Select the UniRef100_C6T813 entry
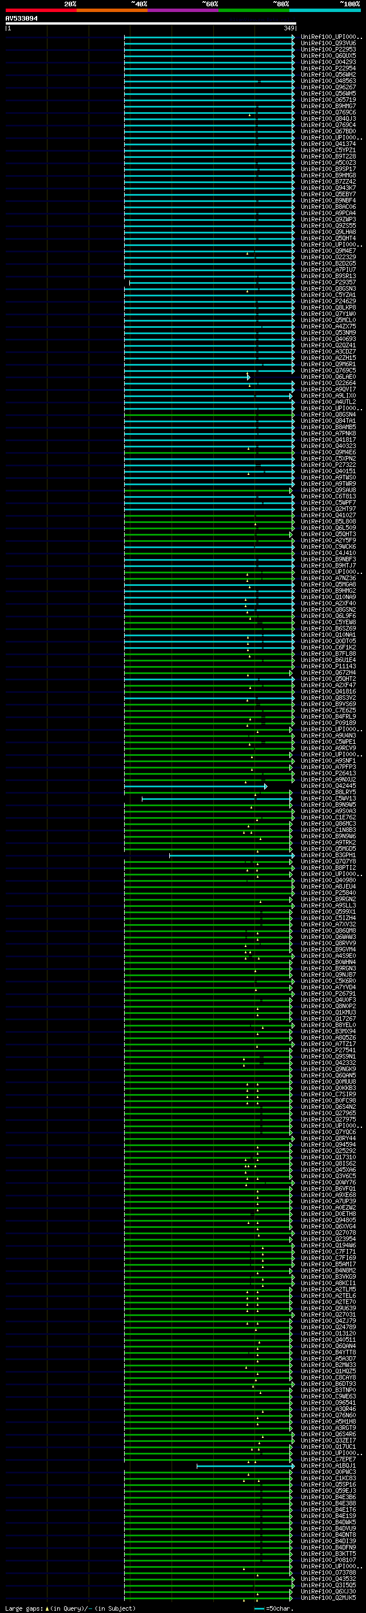The width and height of the screenshot is (366, 1613). pos(328,497)
